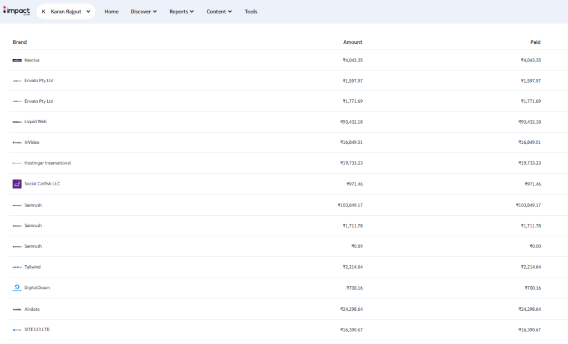Click the SITE123 LTD logo icon
The image size is (568, 344).
[x=17, y=330]
